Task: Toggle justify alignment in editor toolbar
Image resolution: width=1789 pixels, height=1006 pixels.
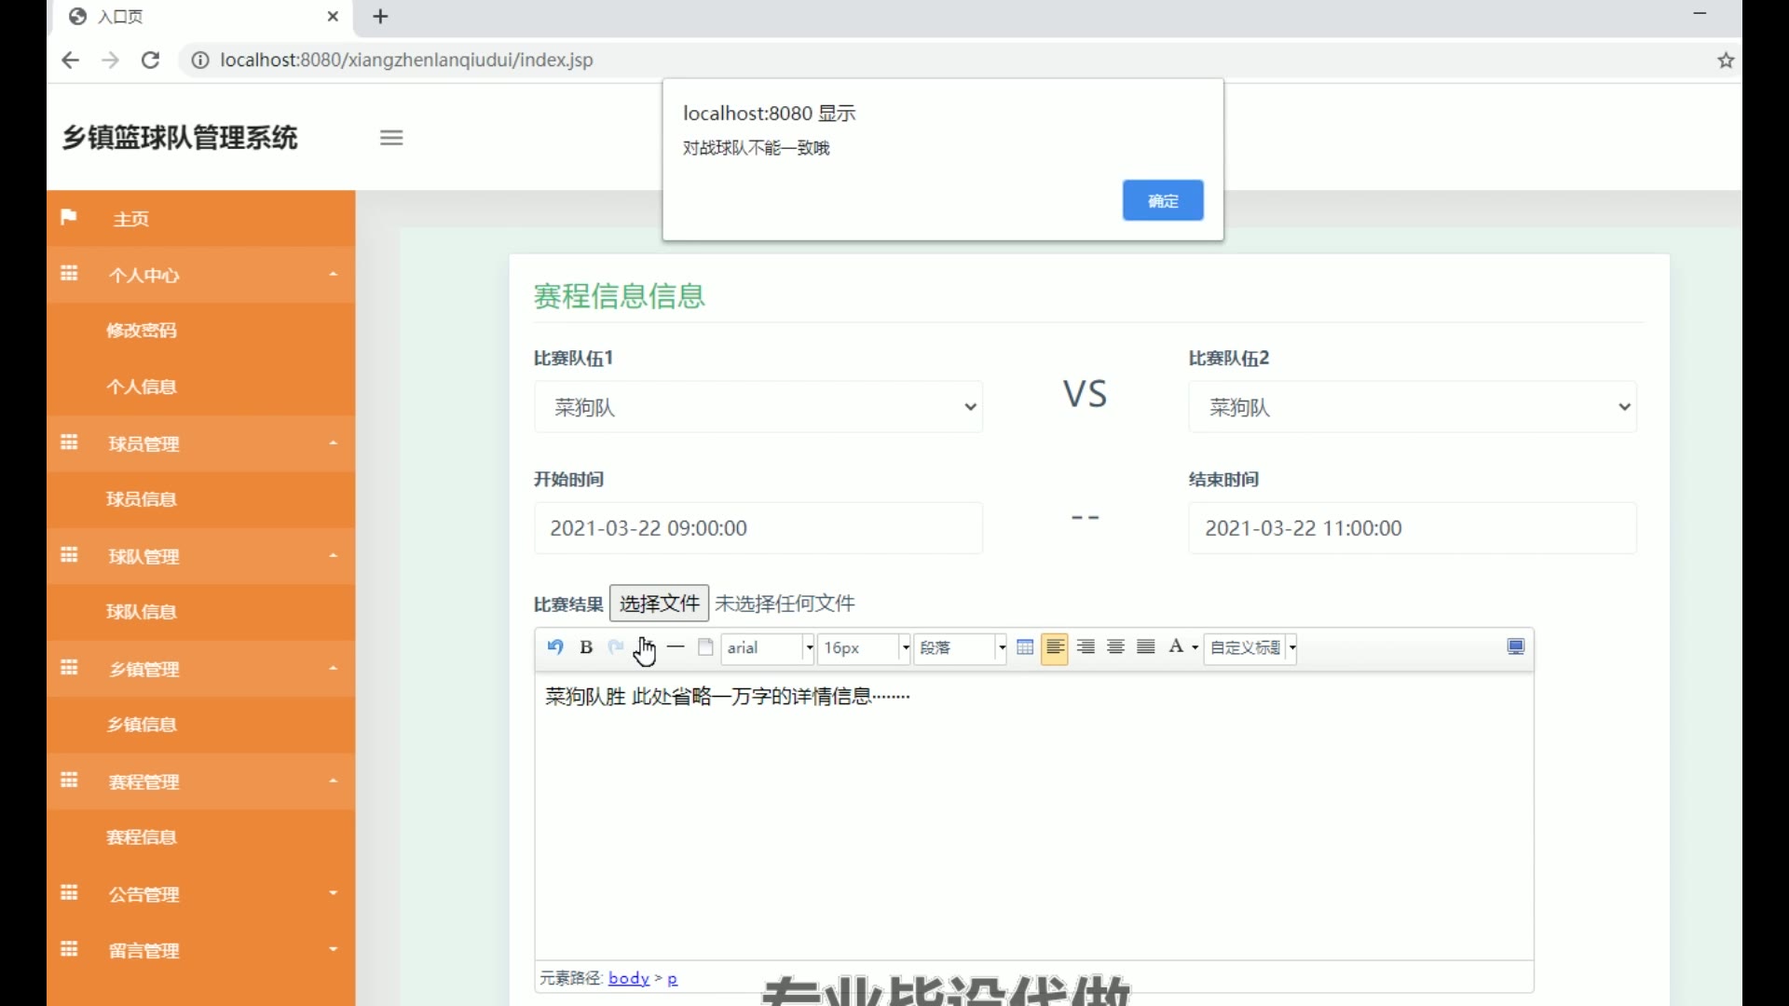Action: click(1146, 647)
